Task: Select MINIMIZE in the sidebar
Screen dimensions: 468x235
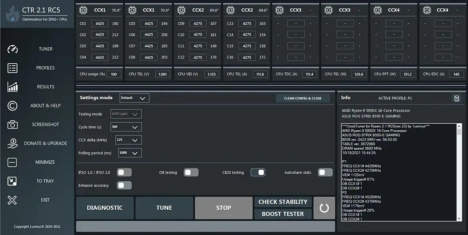Action: (45, 162)
